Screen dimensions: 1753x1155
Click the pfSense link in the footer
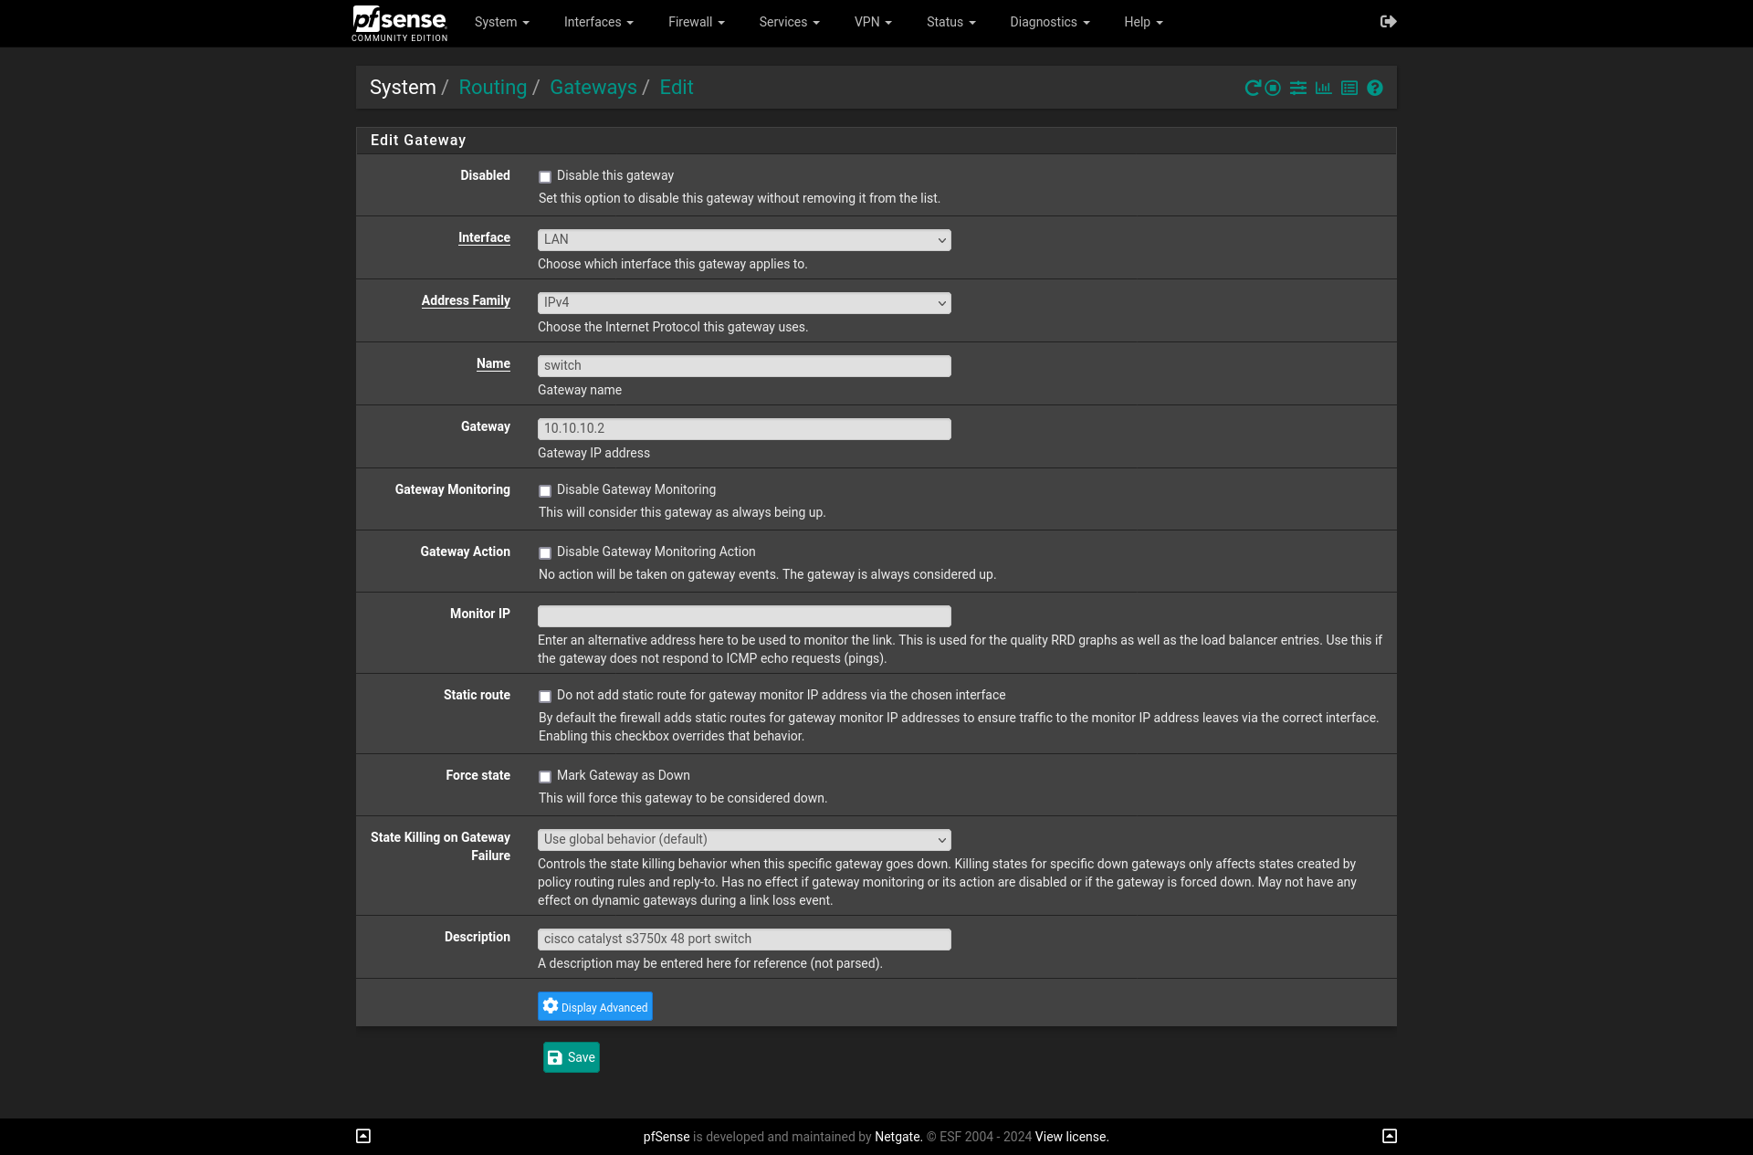coord(667,1137)
